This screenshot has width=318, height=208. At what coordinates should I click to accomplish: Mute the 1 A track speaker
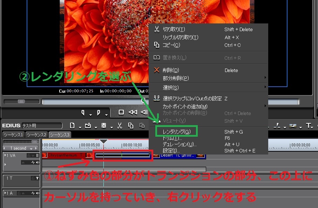tap(38, 193)
